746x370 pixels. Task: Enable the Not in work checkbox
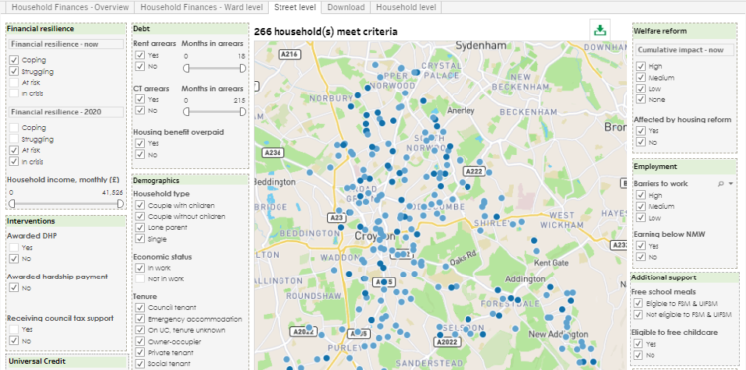140,278
